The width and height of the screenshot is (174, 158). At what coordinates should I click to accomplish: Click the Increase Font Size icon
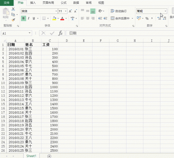pos(70,11)
